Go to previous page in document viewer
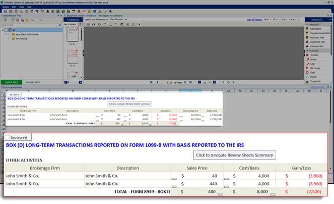 pos(157,82)
